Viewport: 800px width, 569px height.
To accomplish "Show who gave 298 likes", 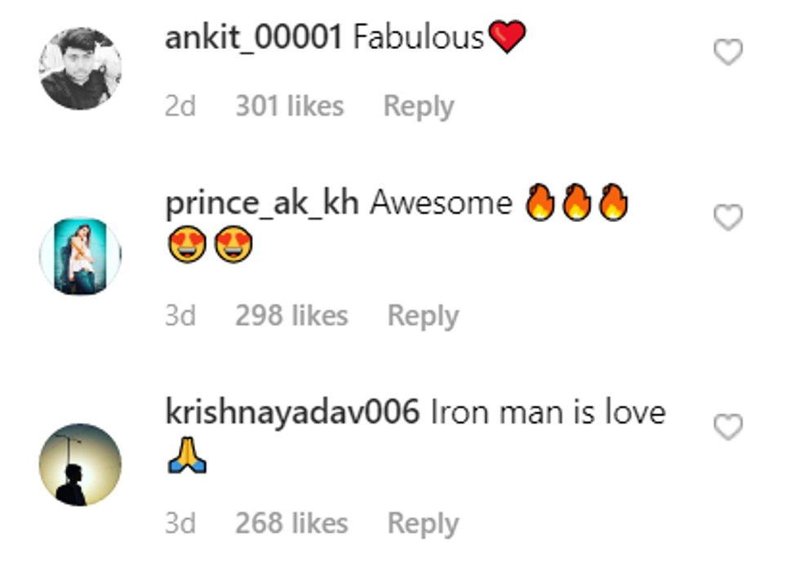I will 291,316.
